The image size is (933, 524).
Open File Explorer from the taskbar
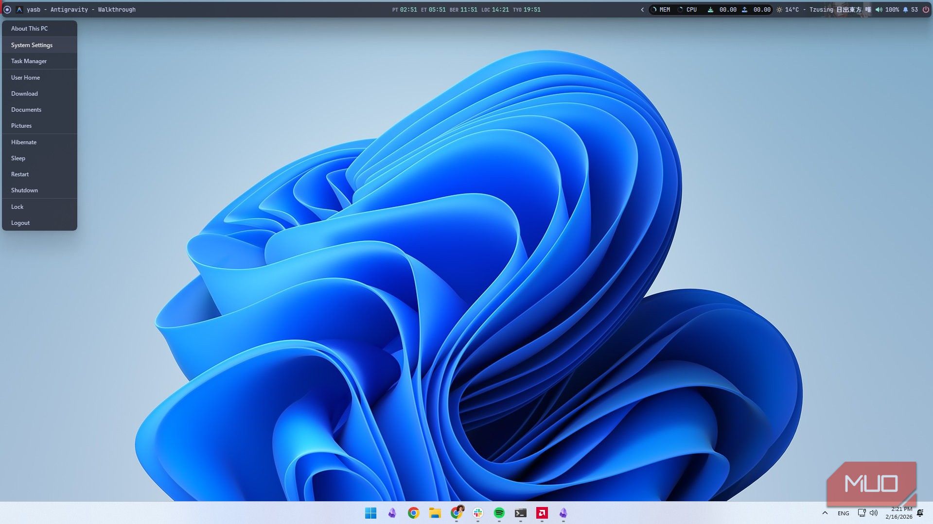[435, 513]
